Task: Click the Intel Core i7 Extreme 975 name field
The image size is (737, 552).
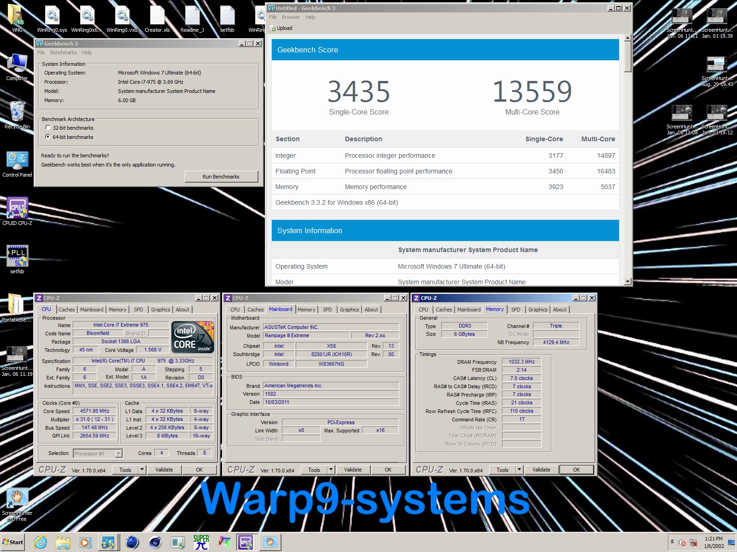Action: 121,325
